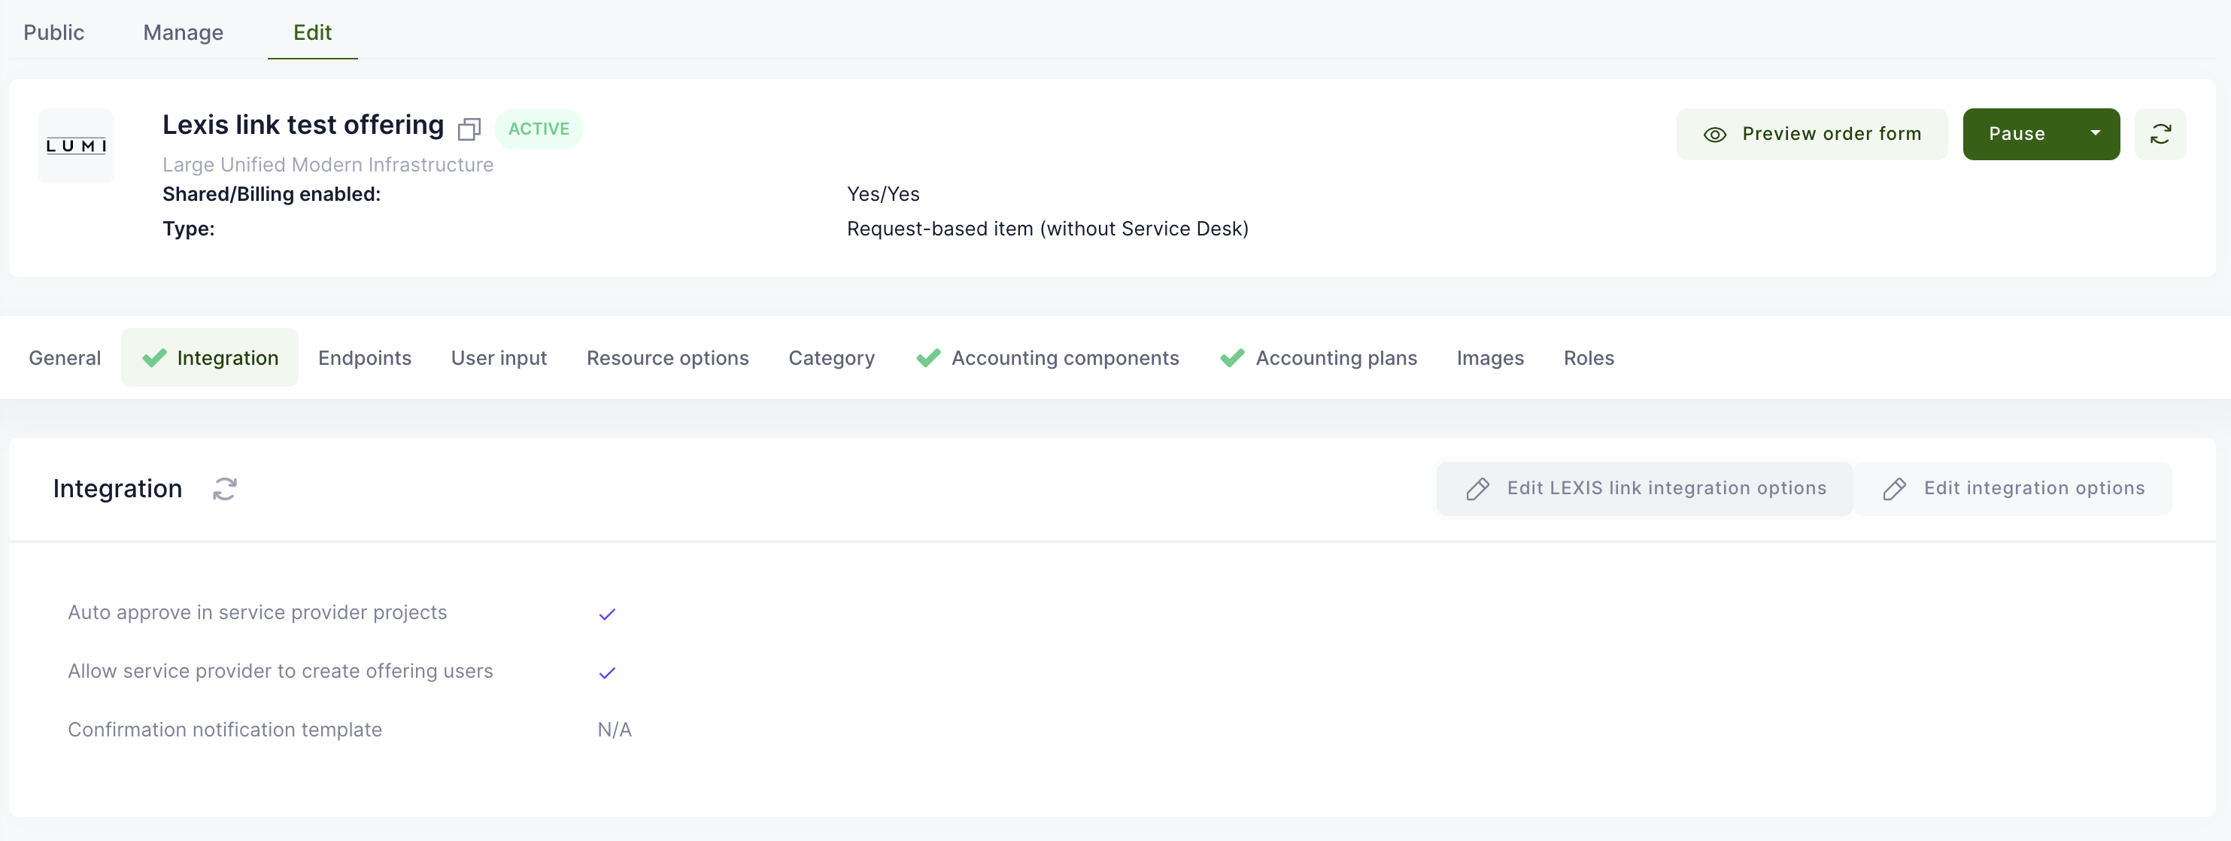
Task: Open the Public tab
Action: point(53,32)
